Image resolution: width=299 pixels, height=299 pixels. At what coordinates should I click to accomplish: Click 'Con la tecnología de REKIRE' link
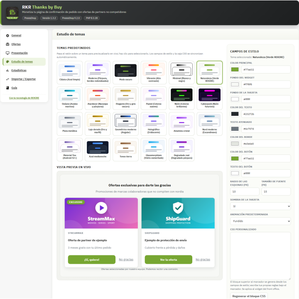24,98
